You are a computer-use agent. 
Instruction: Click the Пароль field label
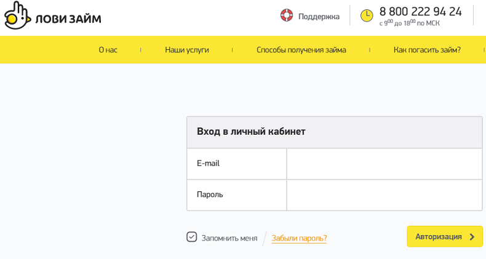coord(210,194)
